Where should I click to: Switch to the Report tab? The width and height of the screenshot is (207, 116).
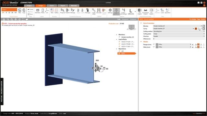pos(63,6)
